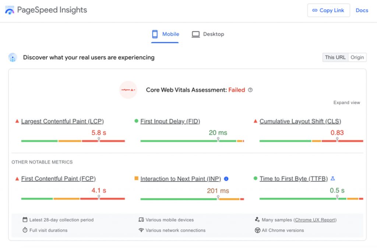Screen dimensions: 377x248
Task: Click the red triangle next to LCP
Action: coord(17,121)
